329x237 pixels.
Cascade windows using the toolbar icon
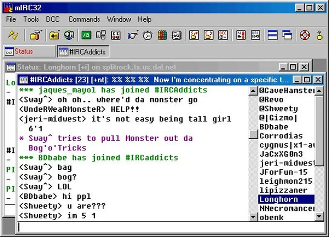click(287, 35)
